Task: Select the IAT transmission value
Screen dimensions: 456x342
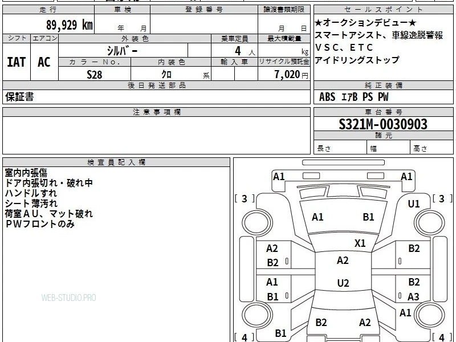Action: coord(17,62)
